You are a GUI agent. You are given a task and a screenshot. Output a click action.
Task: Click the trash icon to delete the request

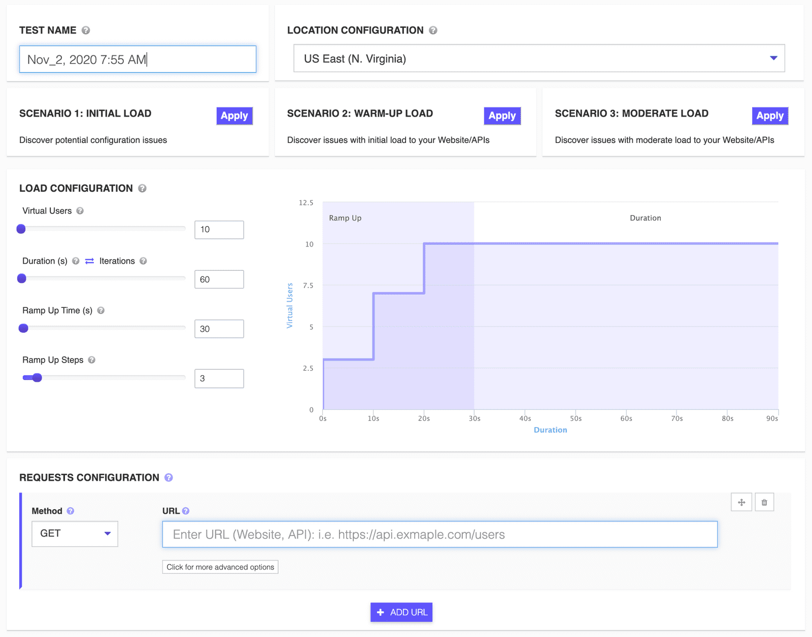click(x=764, y=502)
